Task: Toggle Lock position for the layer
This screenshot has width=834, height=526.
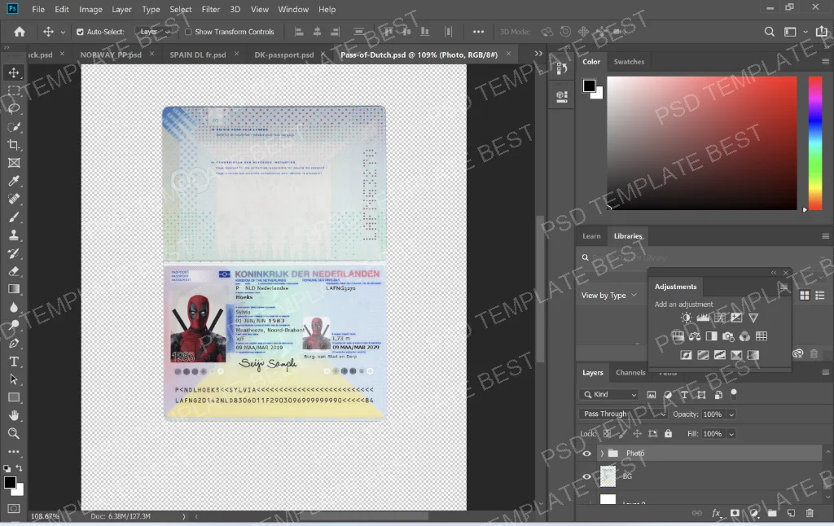Action: click(x=637, y=434)
